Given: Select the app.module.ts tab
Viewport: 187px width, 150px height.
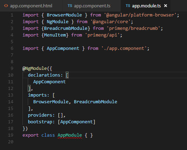Looking at the screenshot, I should click(146, 6).
